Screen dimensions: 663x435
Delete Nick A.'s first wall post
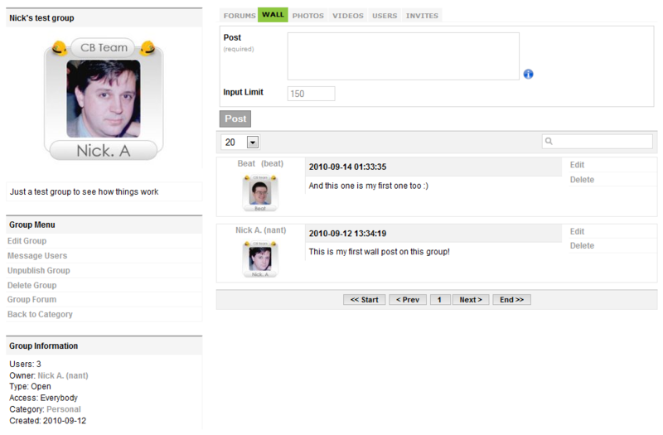click(582, 245)
